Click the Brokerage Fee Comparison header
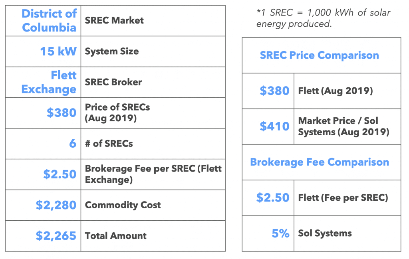The image size is (409, 259). 319,162
